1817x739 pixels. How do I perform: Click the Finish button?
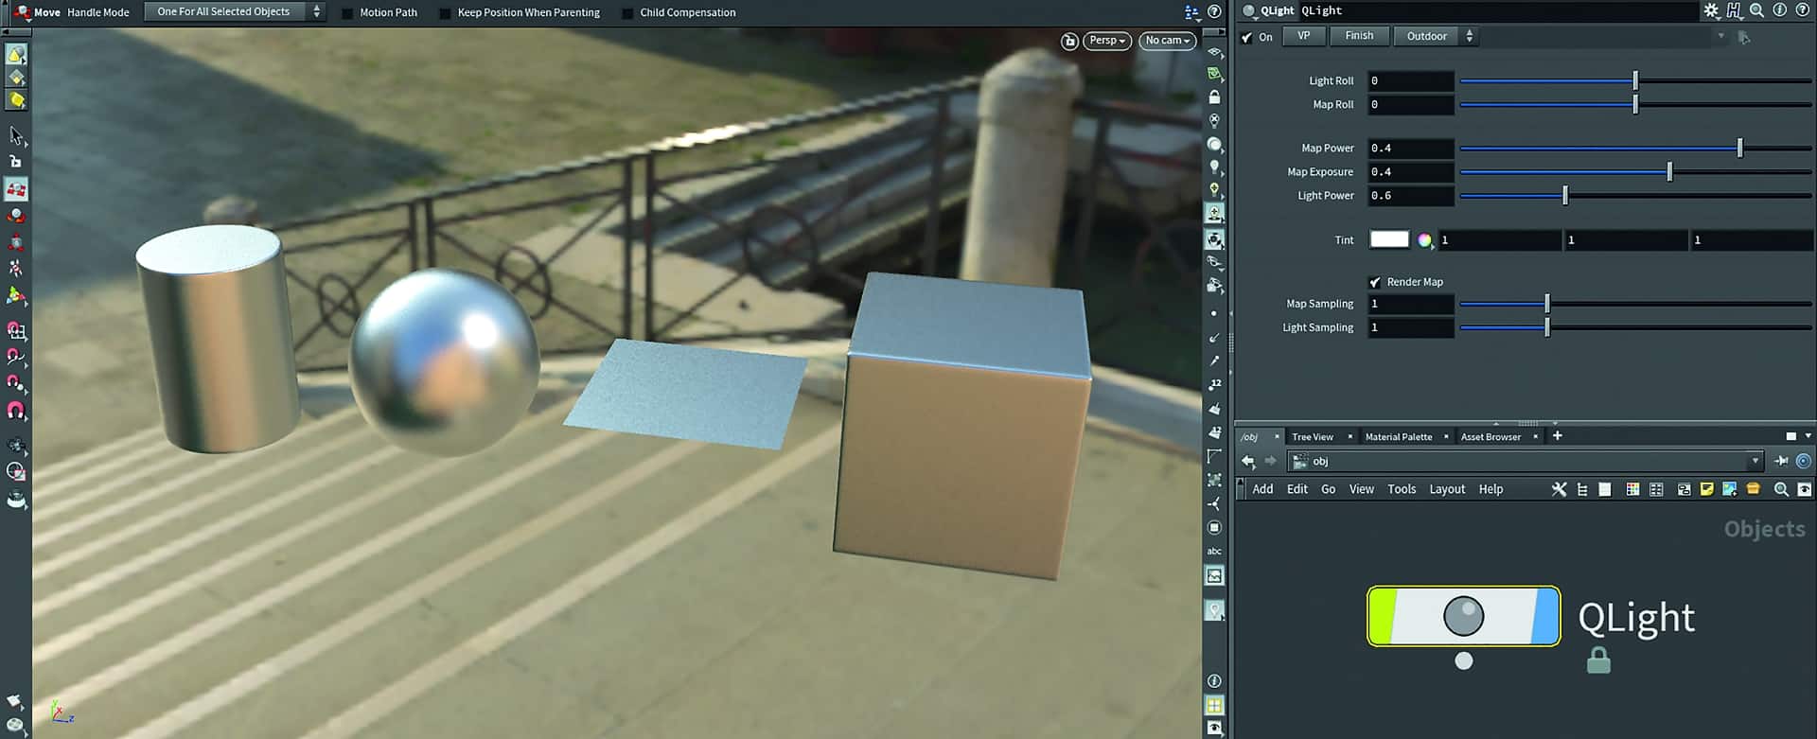pos(1359,36)
